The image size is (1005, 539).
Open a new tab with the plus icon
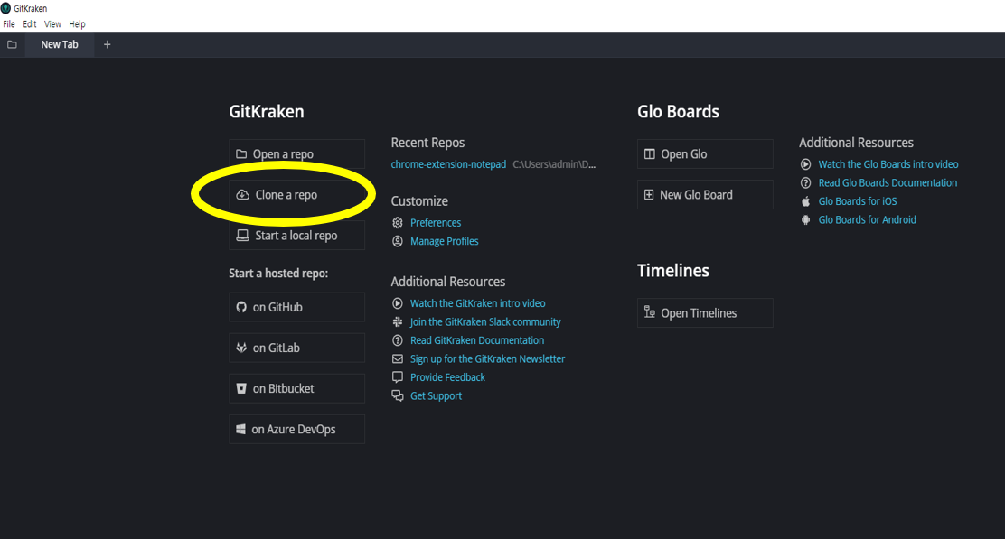[x=107, y=44]
